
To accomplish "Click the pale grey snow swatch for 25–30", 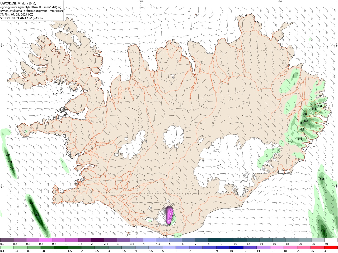I will click(318, 240).
